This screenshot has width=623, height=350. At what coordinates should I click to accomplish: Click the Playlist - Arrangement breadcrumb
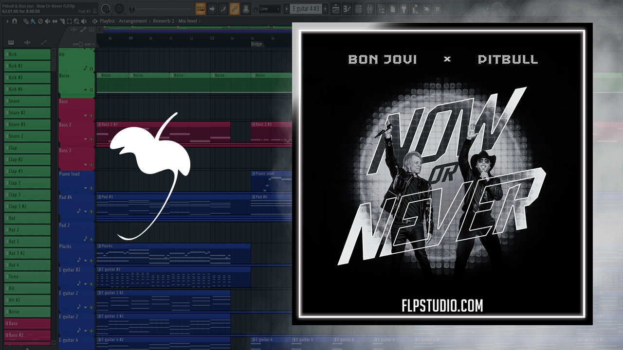click(x=123, y=21)
